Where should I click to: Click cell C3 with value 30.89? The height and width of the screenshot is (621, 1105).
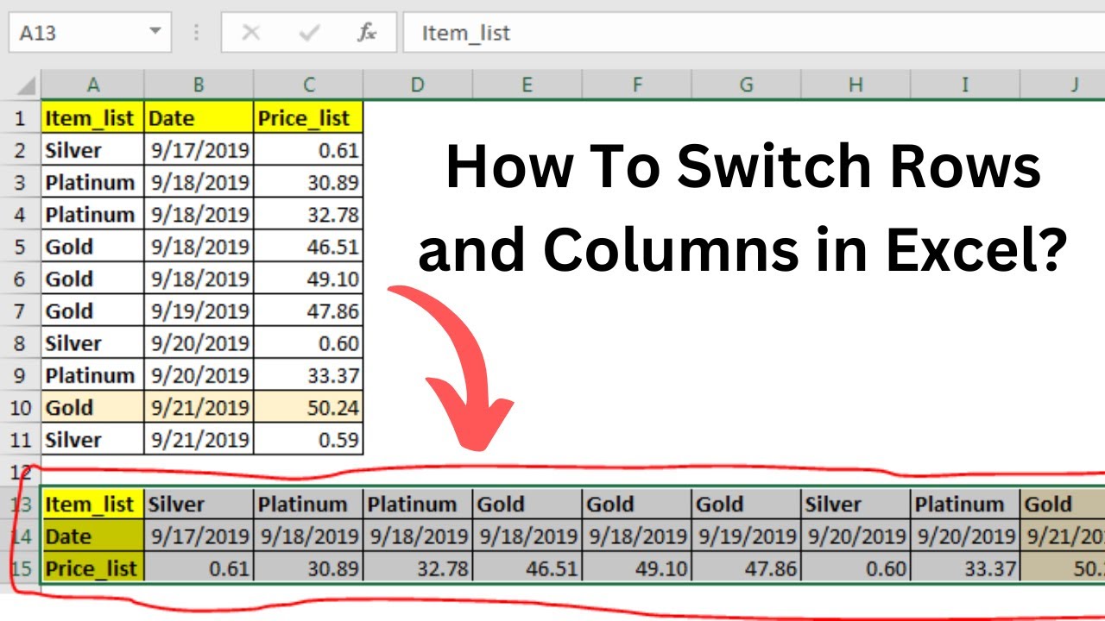click(308, 182)
